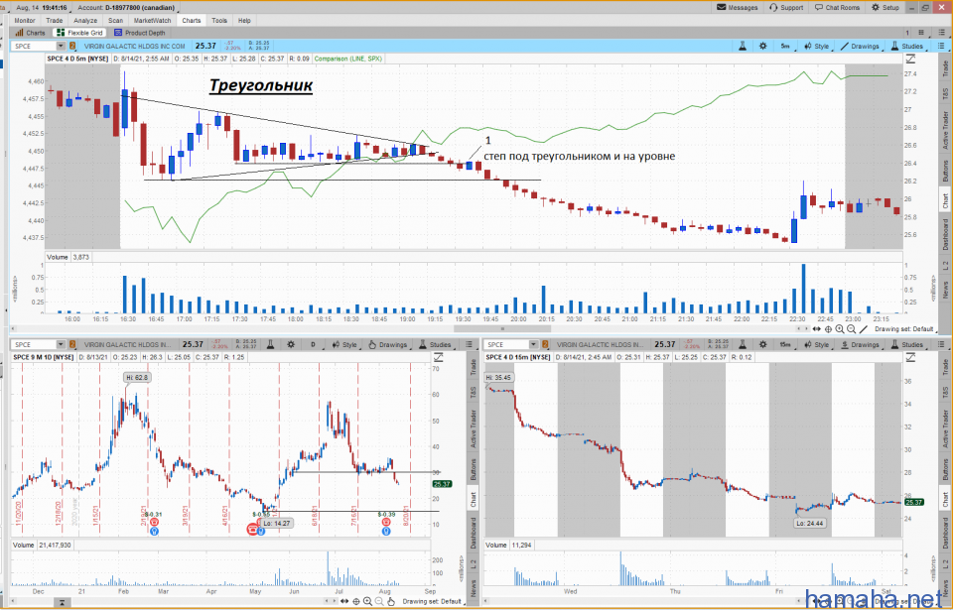Toggle the price axis scale icon in the top chart
953x610 pixels.
[x=910, y=59]
